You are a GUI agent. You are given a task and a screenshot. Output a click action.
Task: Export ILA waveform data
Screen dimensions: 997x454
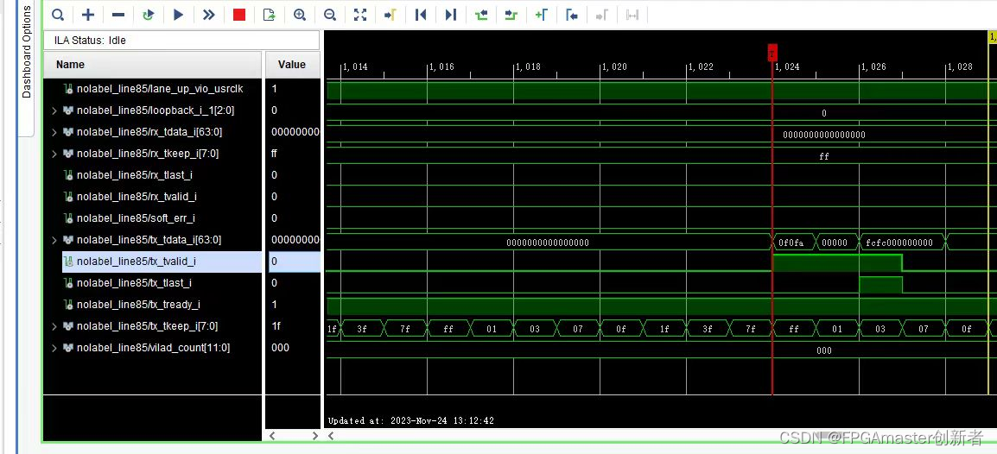(269, 15)
